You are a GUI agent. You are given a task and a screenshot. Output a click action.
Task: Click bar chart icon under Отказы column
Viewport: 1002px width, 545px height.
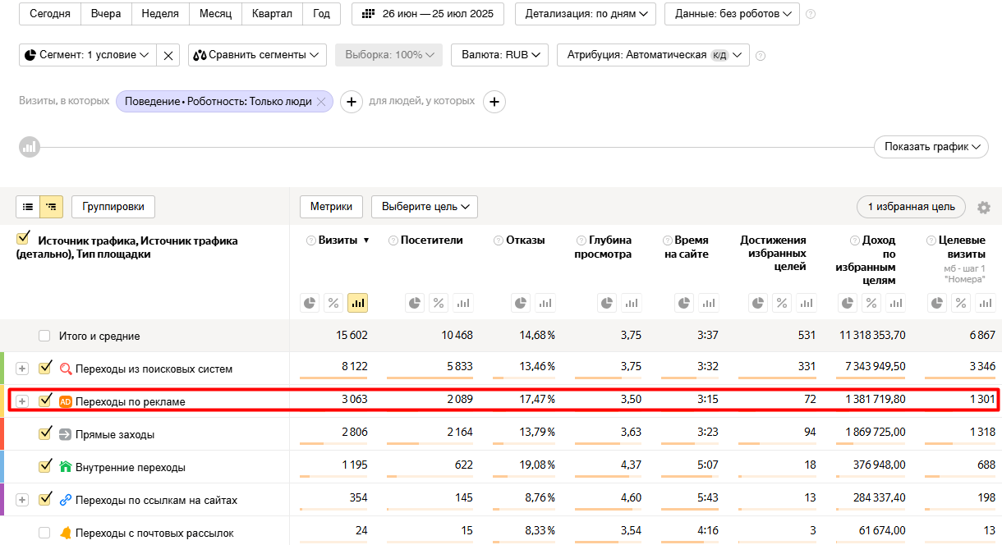point(546,303)
